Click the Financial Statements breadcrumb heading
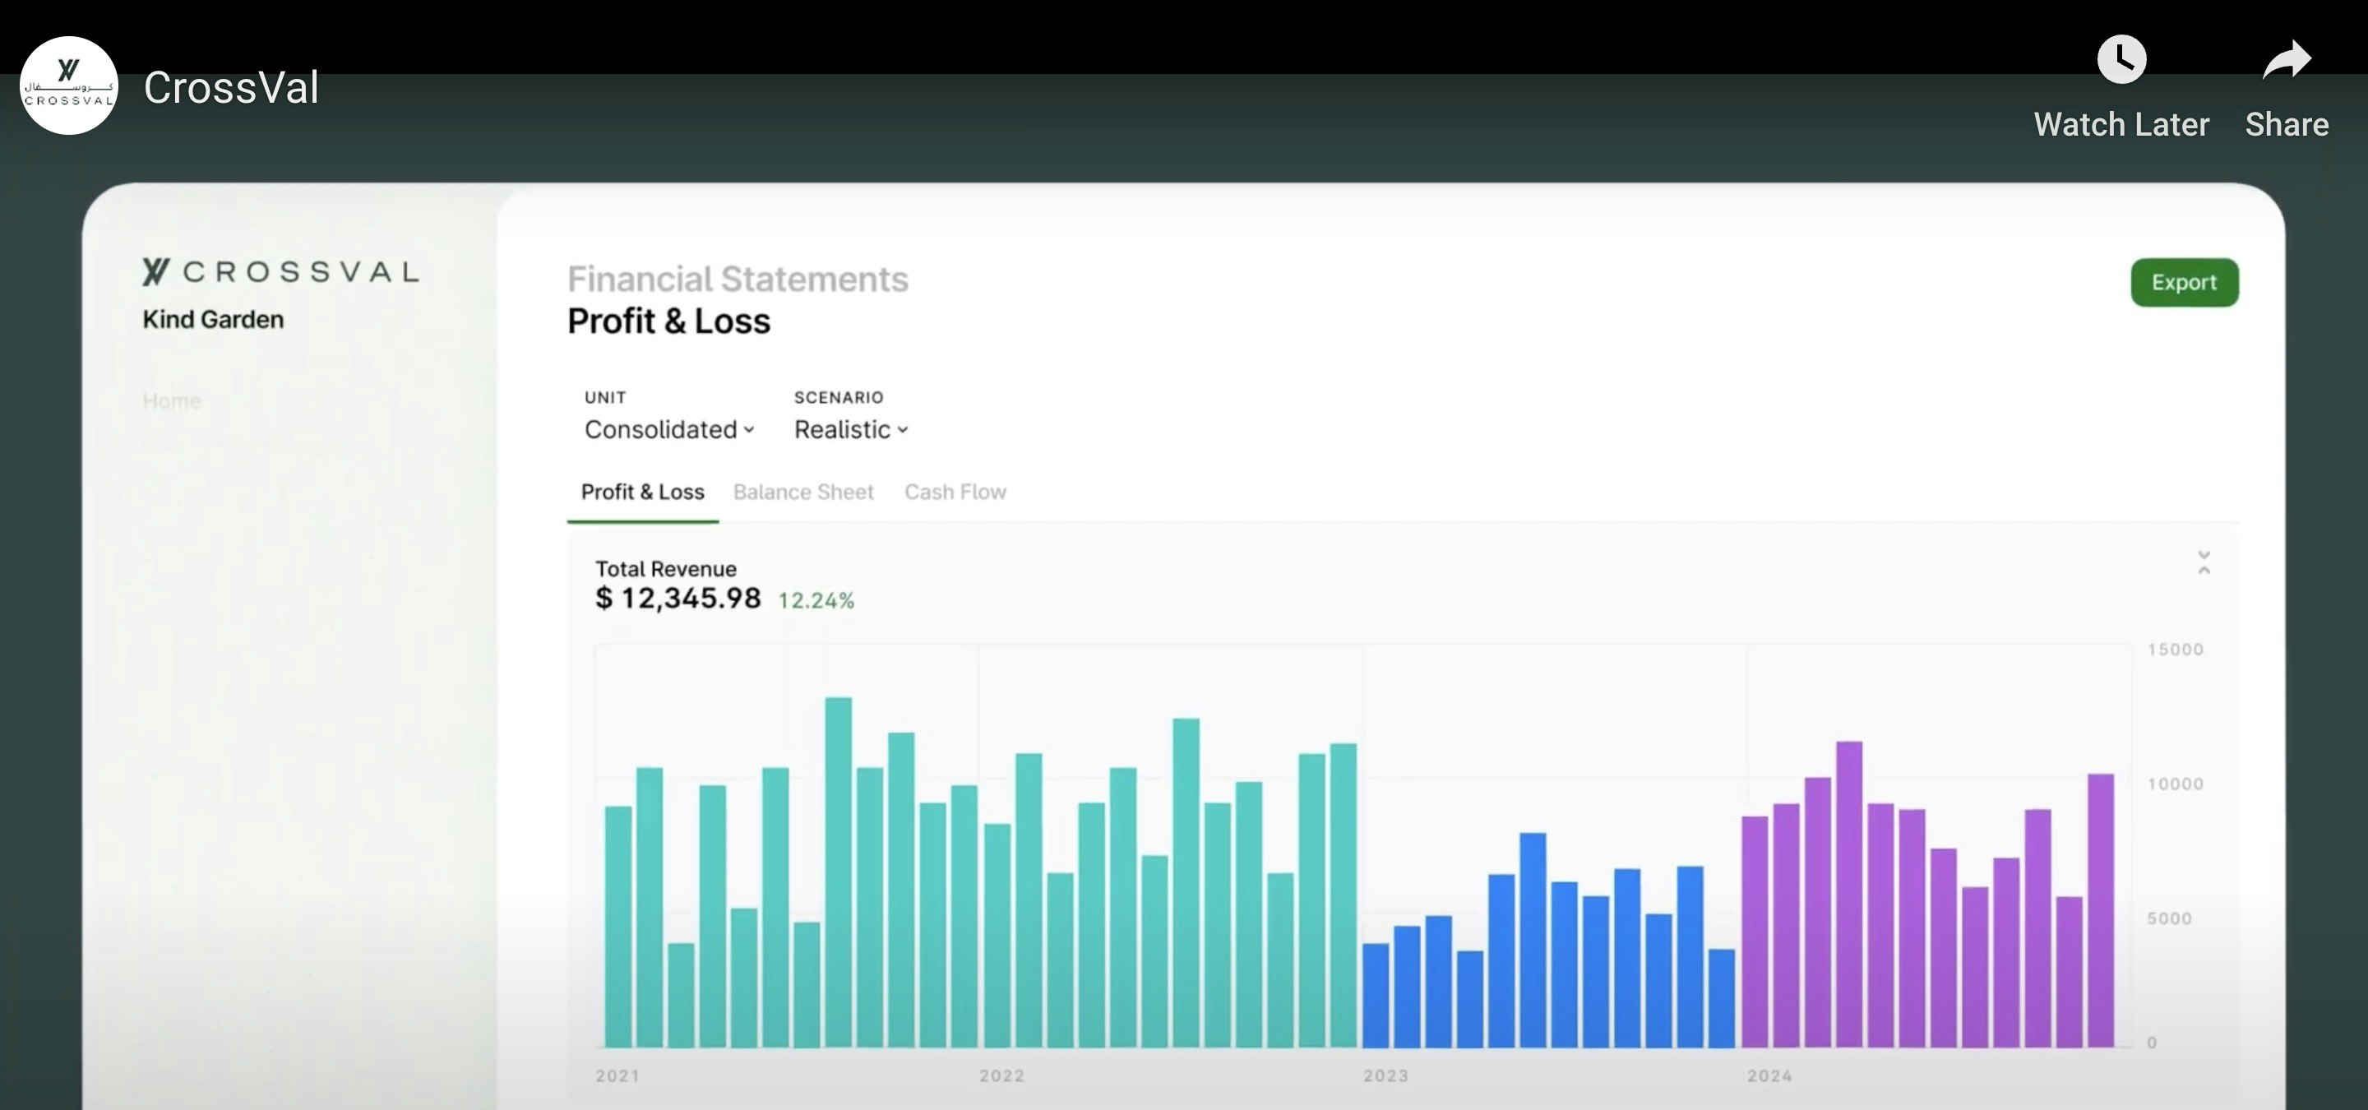Image resolution: width=2368 pixels, height=1110 pixels. pos(738,279)
